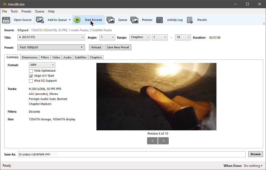
Task: Open the Angle dropdown
Action: (107, 37)
